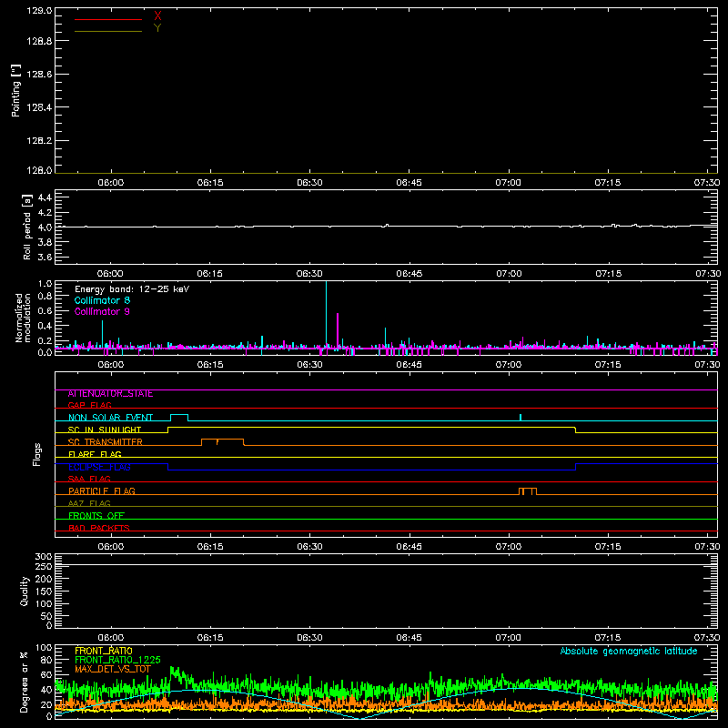Click the Normalized modulation axis title
This screenshot has width=728, height=728.
pos(23,318)
